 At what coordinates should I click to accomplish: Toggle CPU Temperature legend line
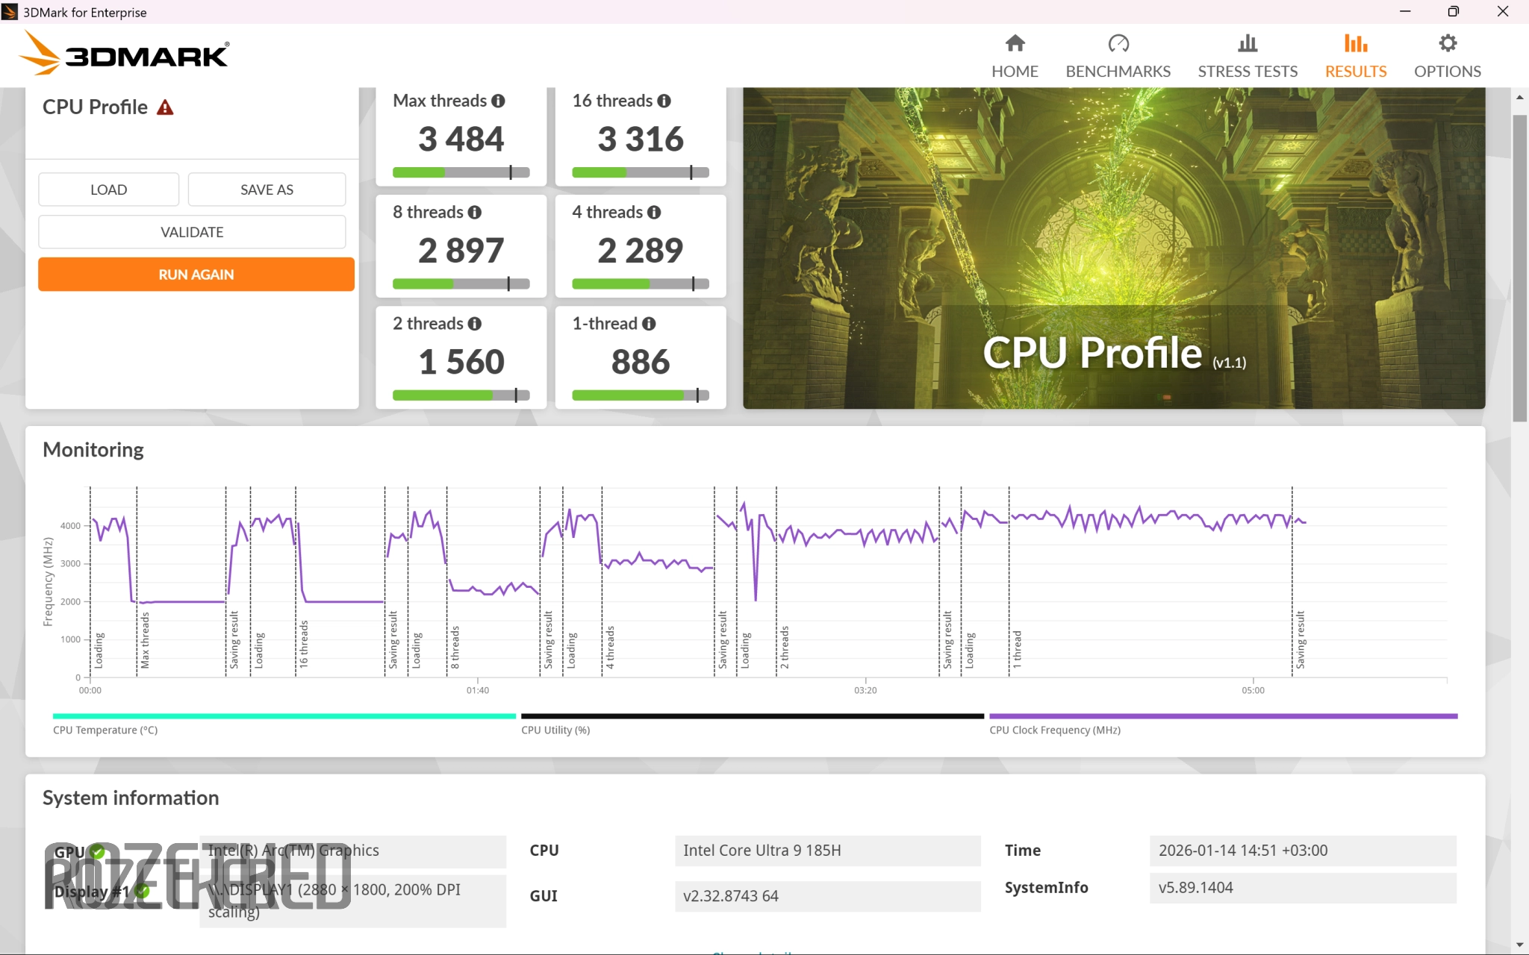click(x=284, y=716)
